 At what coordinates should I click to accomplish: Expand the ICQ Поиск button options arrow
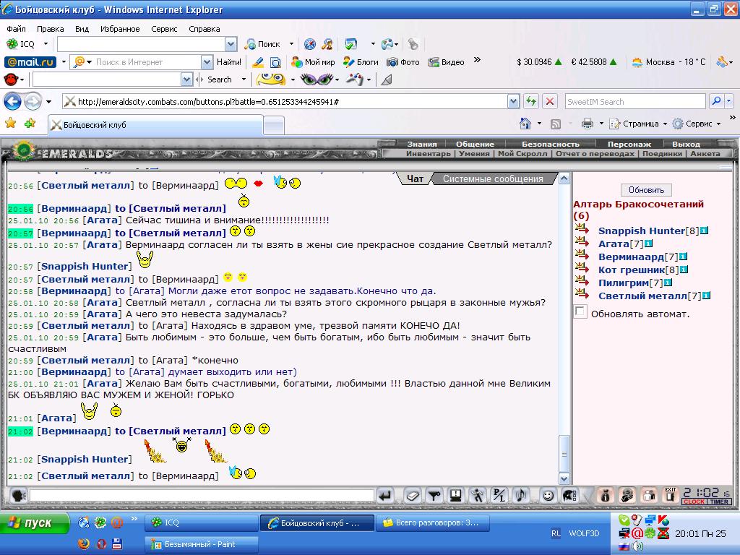coord(291,44)
